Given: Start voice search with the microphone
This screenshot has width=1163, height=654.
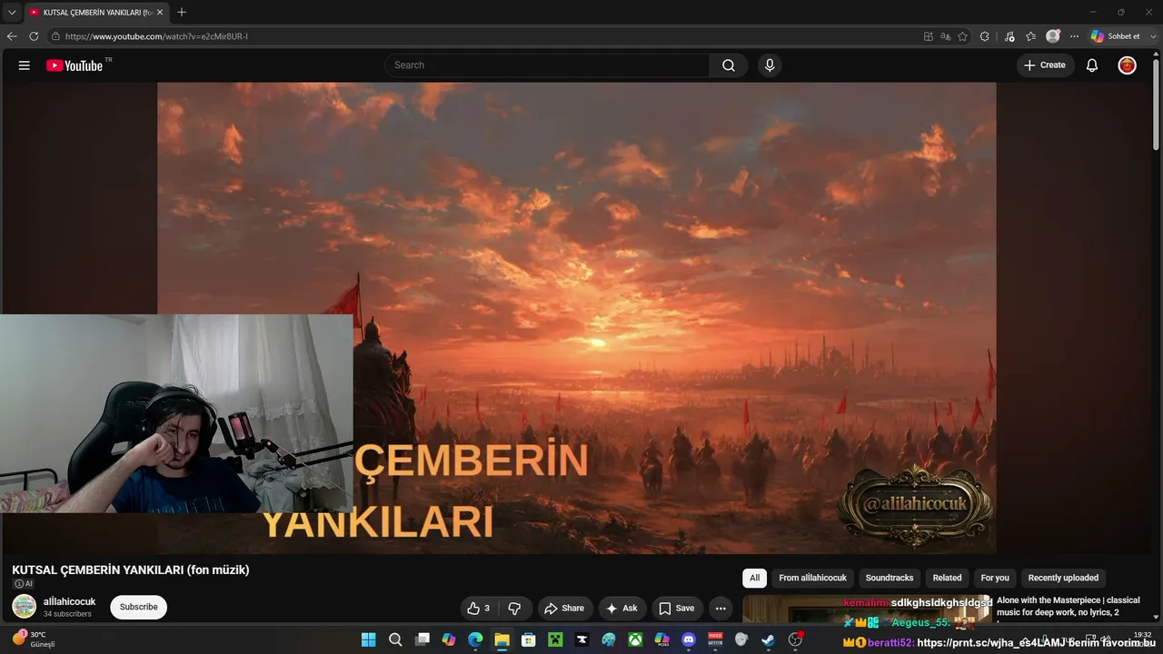Looking at the screenshot, I should 770,65.
